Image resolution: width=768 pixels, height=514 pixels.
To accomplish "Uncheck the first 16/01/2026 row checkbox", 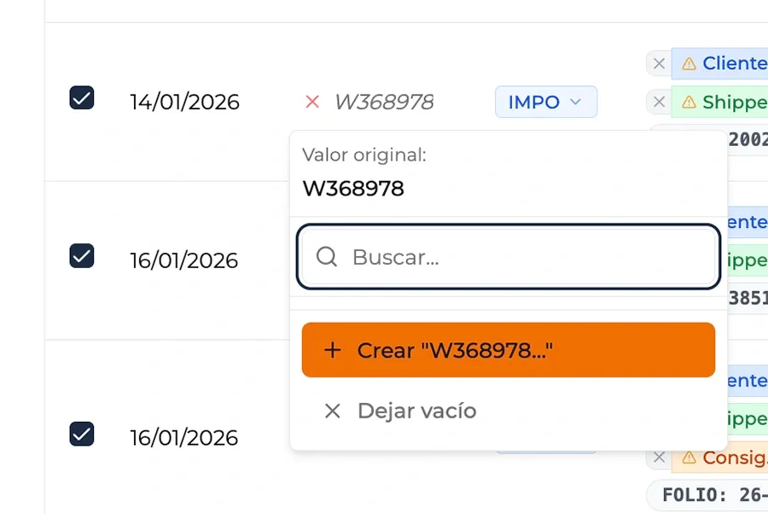I will (x=82, y=256).
